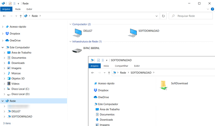This screenshot has width=215, height=126.
Task: Collapse the Este Computador tree node in Rede window
Action: click(x=3, y=47)
